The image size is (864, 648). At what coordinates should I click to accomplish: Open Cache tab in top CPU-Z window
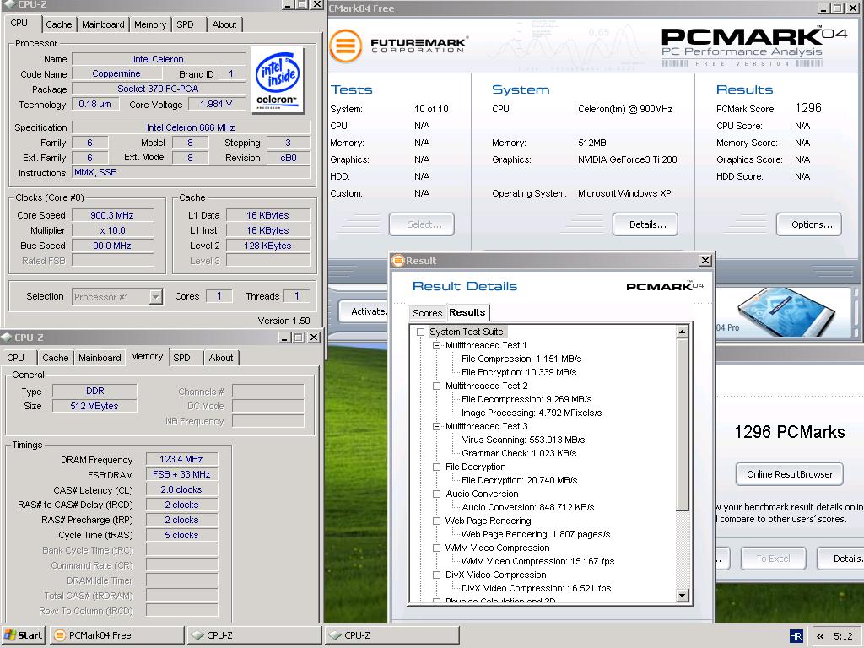tap(59, 24)
